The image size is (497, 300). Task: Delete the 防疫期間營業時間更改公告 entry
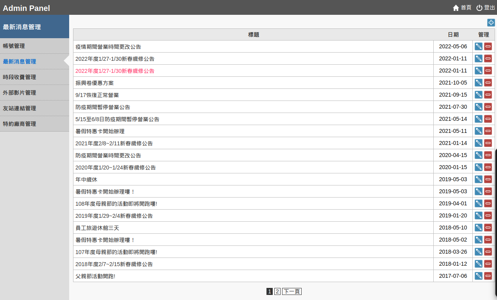488,155
